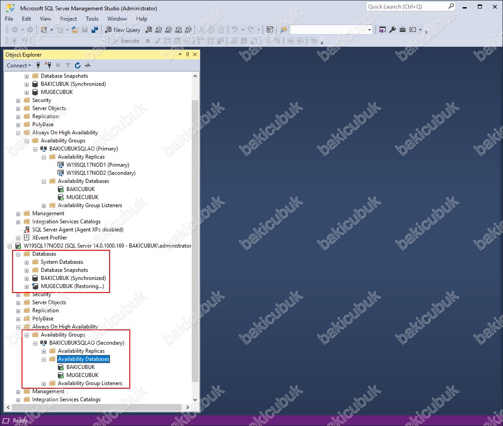
Task: Open the View menu
Action: (45, 18)
